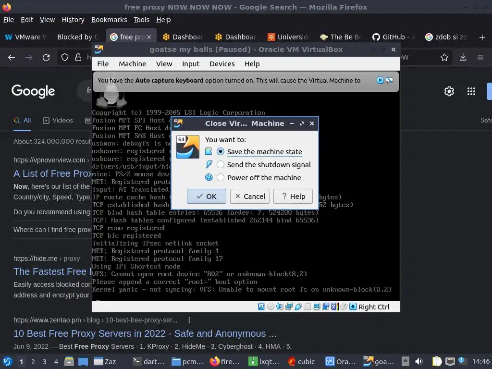The image size is (492, 369).
Task: Open Firefox tracking protection shield
Action: click(x=65, y=58)
